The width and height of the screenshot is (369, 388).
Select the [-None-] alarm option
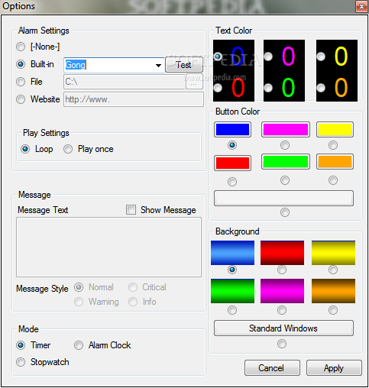[x=21, y=47]
